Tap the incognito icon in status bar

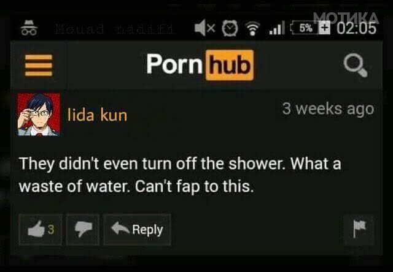(29, 28)
